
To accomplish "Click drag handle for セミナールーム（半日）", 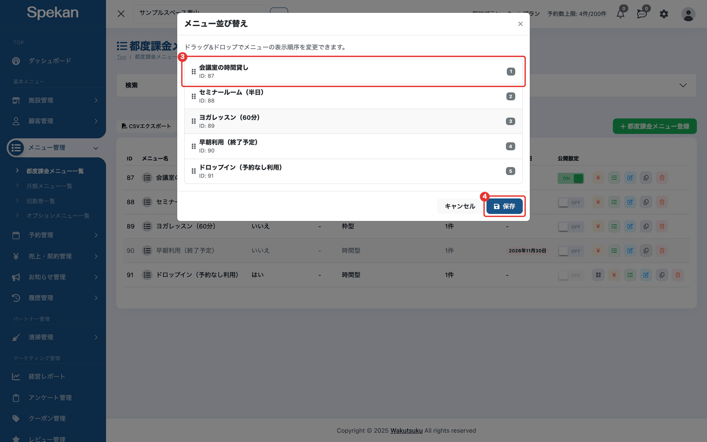I will point(194,96).
